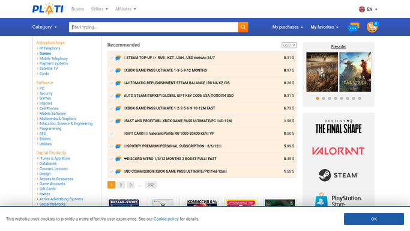Open the Cookie policy link
The height and width of the screenshot is (231, 410).
pos(166,219)
